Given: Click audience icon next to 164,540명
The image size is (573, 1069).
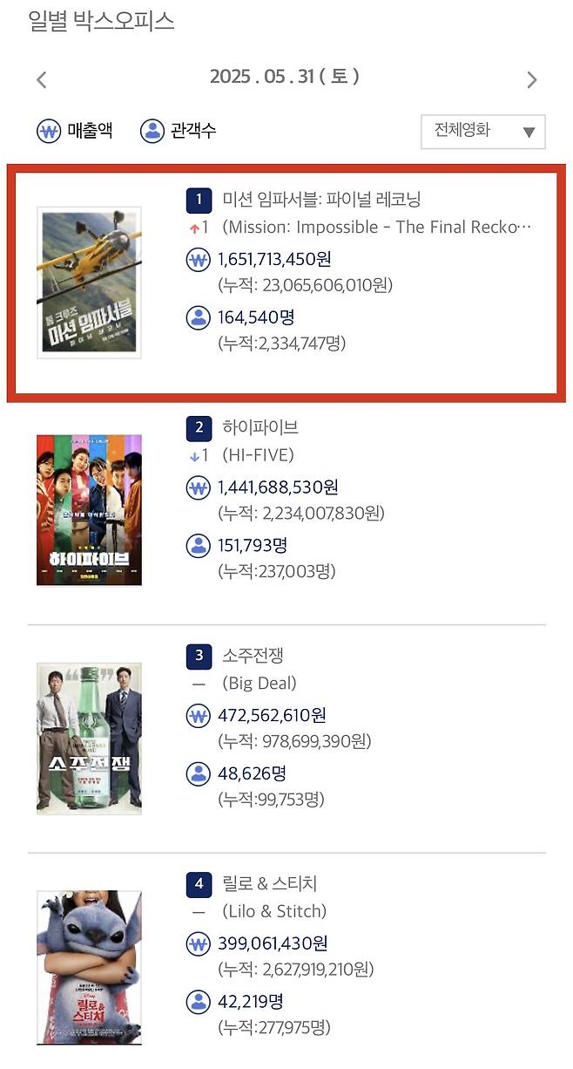Looking at the screenshot, I should tap(199, 317).
